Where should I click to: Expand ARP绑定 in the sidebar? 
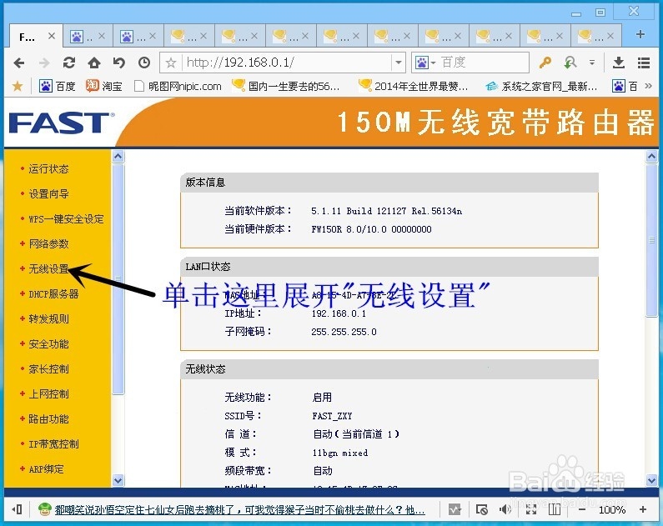click(x=46, y=469)
